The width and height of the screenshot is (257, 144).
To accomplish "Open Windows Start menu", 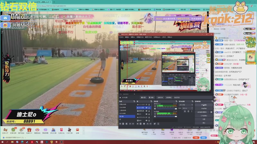I will [3, 142].
